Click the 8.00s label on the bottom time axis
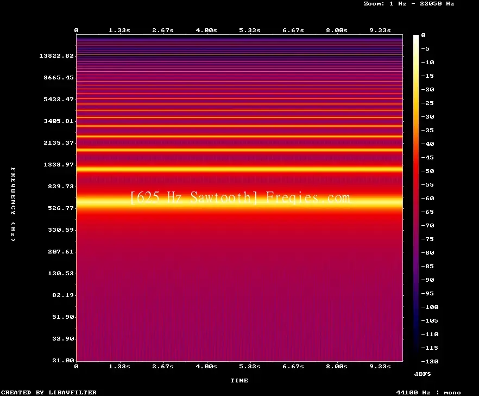The height and width of the screenshot is (396, 479). tap(337, 366)
